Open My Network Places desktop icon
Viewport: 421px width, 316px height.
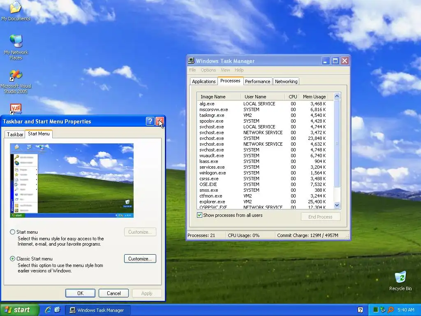pos(16,47)
